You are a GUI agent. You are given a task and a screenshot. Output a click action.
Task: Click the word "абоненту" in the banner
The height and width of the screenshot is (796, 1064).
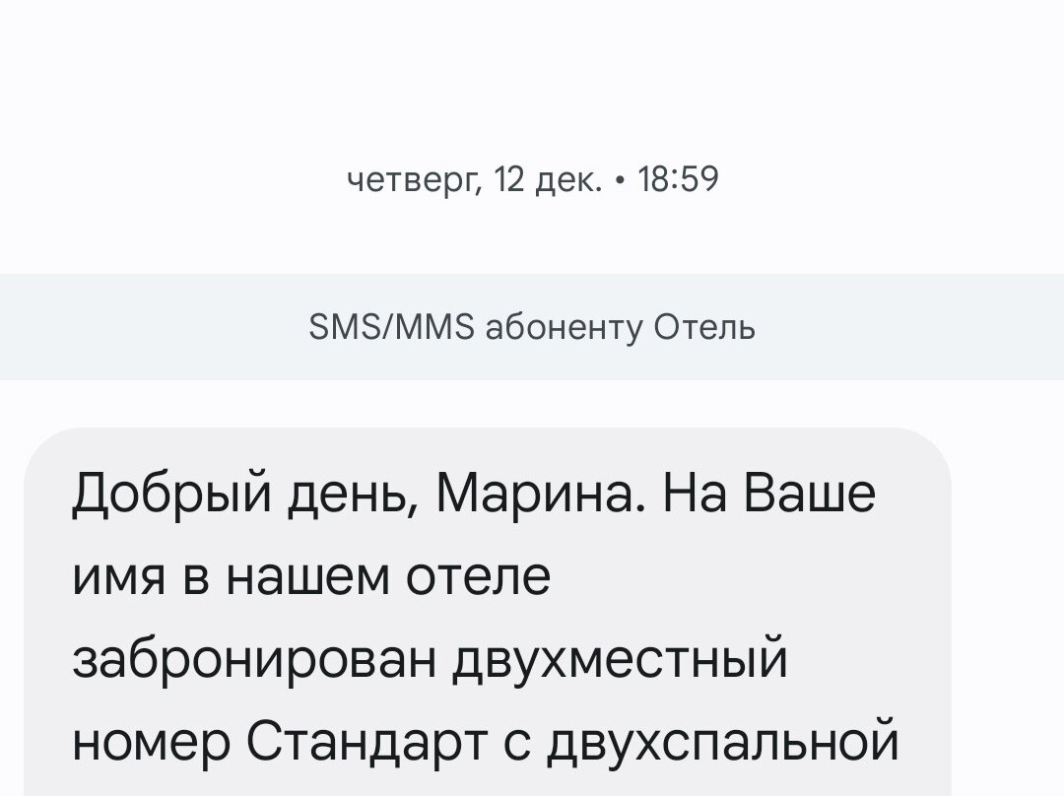click(565, 326)
